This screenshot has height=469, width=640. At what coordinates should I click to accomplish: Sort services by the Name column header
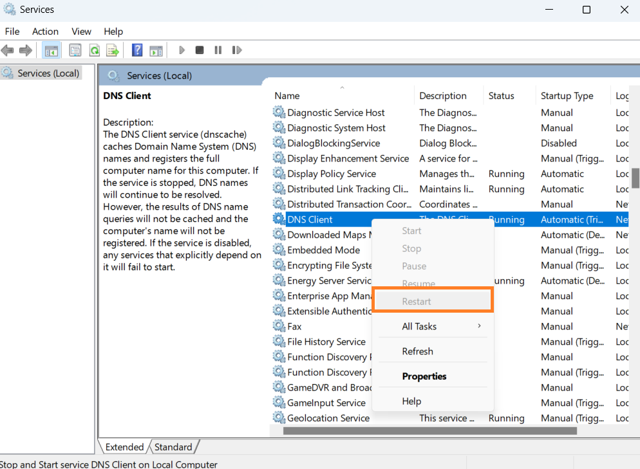coord(287,96)
